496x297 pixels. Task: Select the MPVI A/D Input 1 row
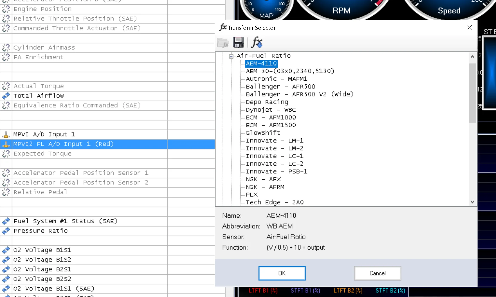tap(108, 134)
